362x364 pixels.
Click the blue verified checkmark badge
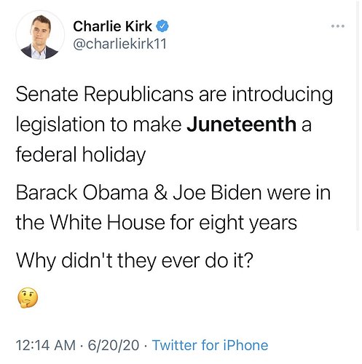pyautogui.click(x=162, y=26)
